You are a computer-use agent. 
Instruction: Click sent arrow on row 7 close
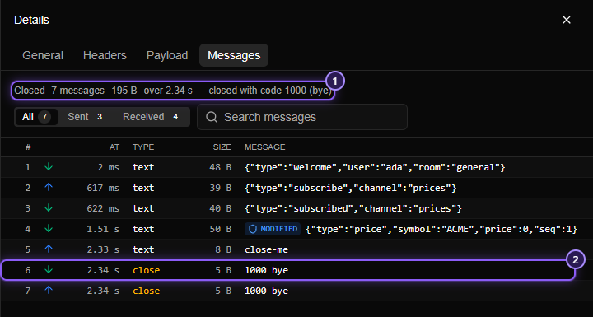(49, 290)
